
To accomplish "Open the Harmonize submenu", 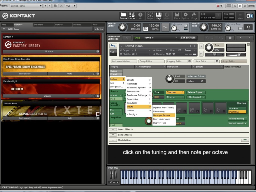I will (x=139, y=84).
